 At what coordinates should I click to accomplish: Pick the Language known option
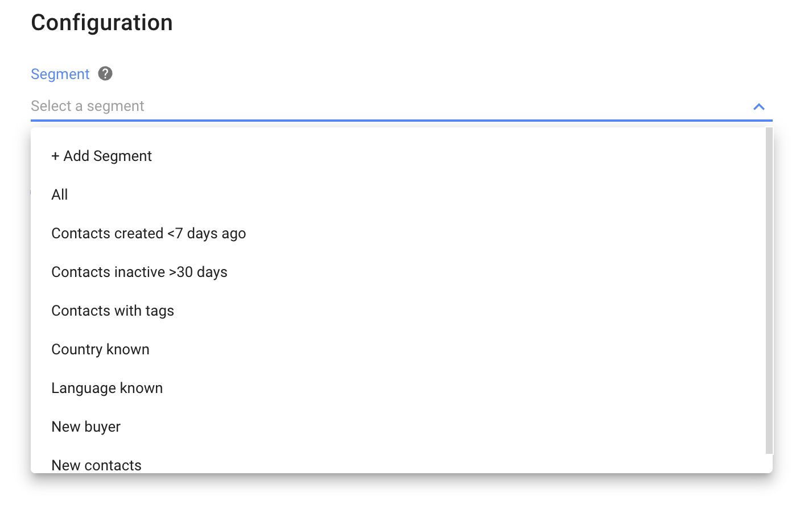(107, 388)
